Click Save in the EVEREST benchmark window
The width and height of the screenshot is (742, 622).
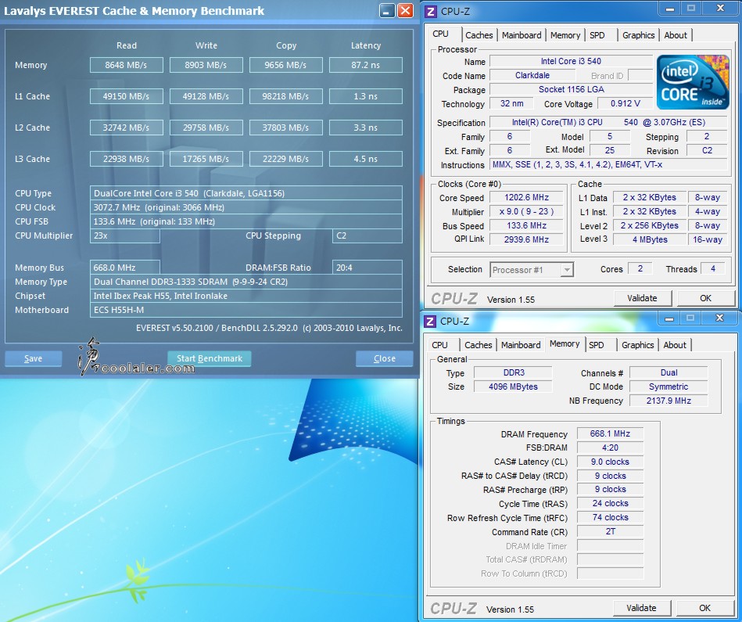[x=33, y=359]
